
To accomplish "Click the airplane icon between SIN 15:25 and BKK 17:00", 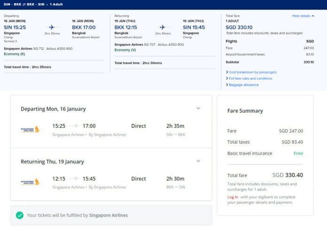I will [x=52, y=27].
